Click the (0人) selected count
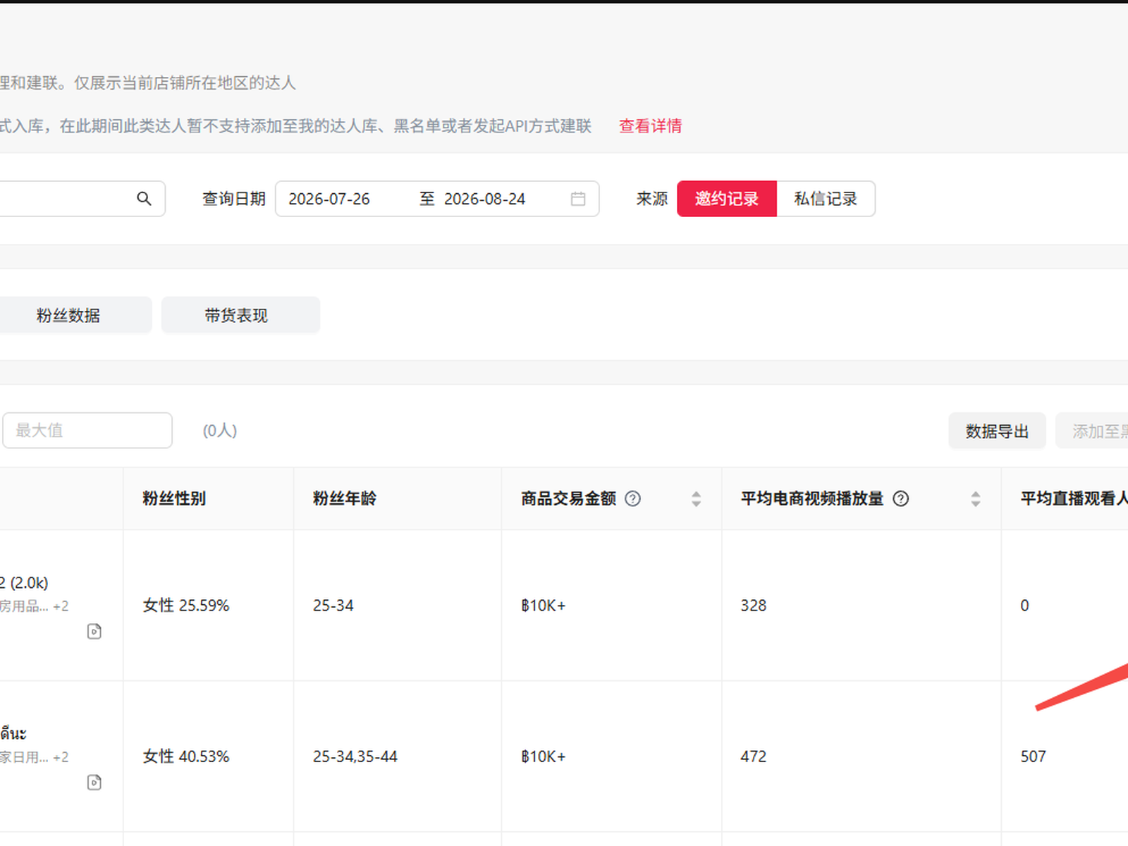This screenshot has height=846, width=1128. [x=220, y=431]
